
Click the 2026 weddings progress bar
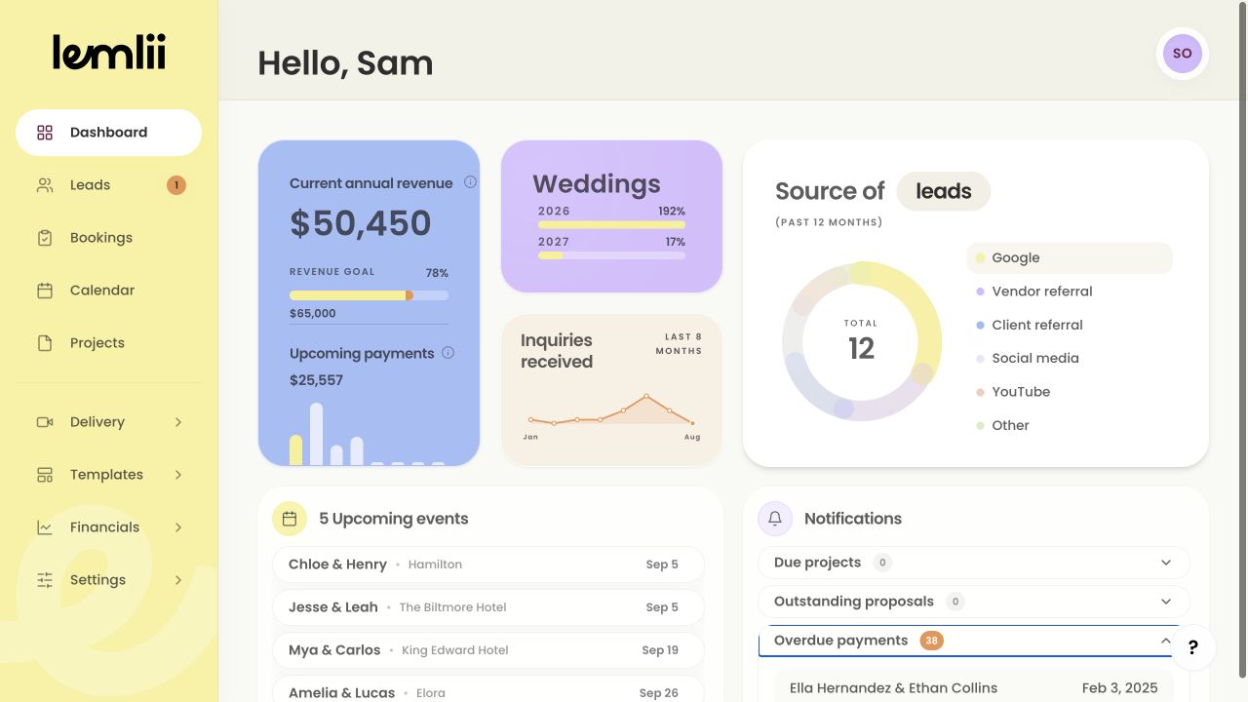611,224
